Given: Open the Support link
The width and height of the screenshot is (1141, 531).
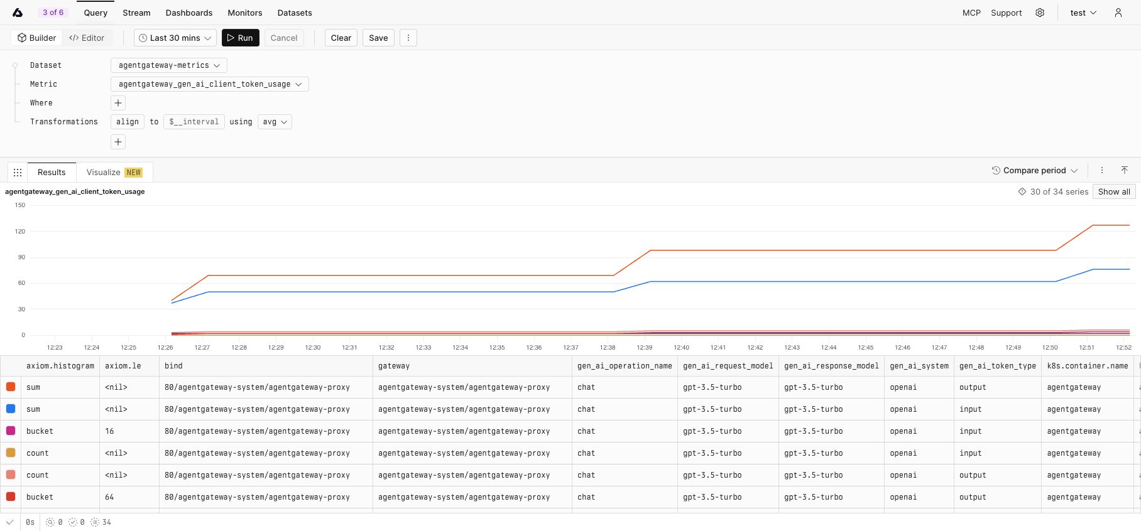Looking at the screenshot, I should tap(1007, 13).
